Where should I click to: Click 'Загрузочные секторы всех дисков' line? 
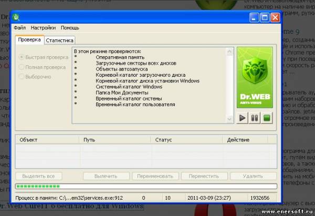click(x=136, y=63)
